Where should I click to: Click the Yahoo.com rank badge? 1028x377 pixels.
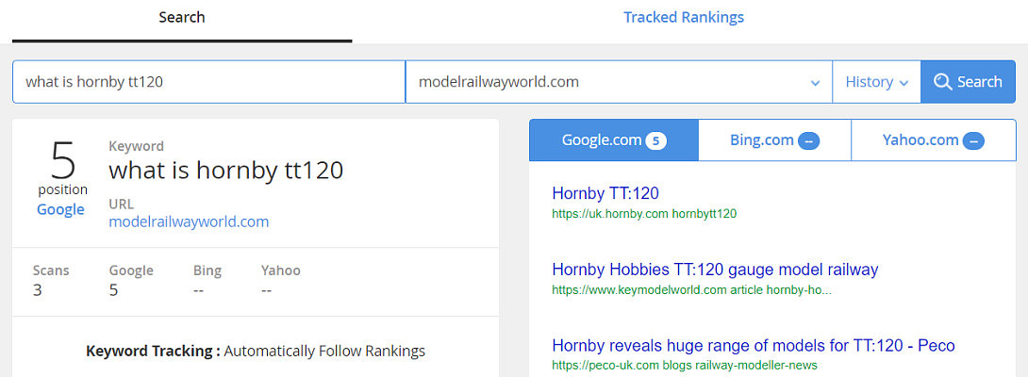[x=974, y=141]
